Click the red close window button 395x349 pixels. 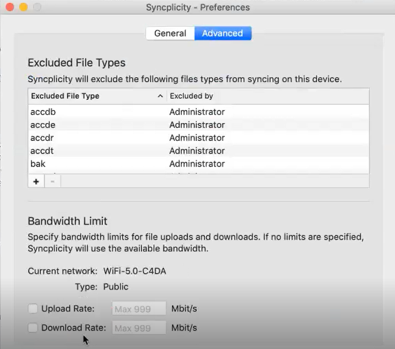coord(10,8)
